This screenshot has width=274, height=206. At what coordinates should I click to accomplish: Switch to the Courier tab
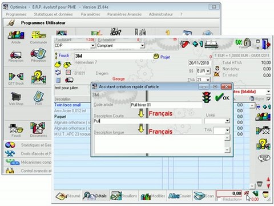[x=179, y=196]
